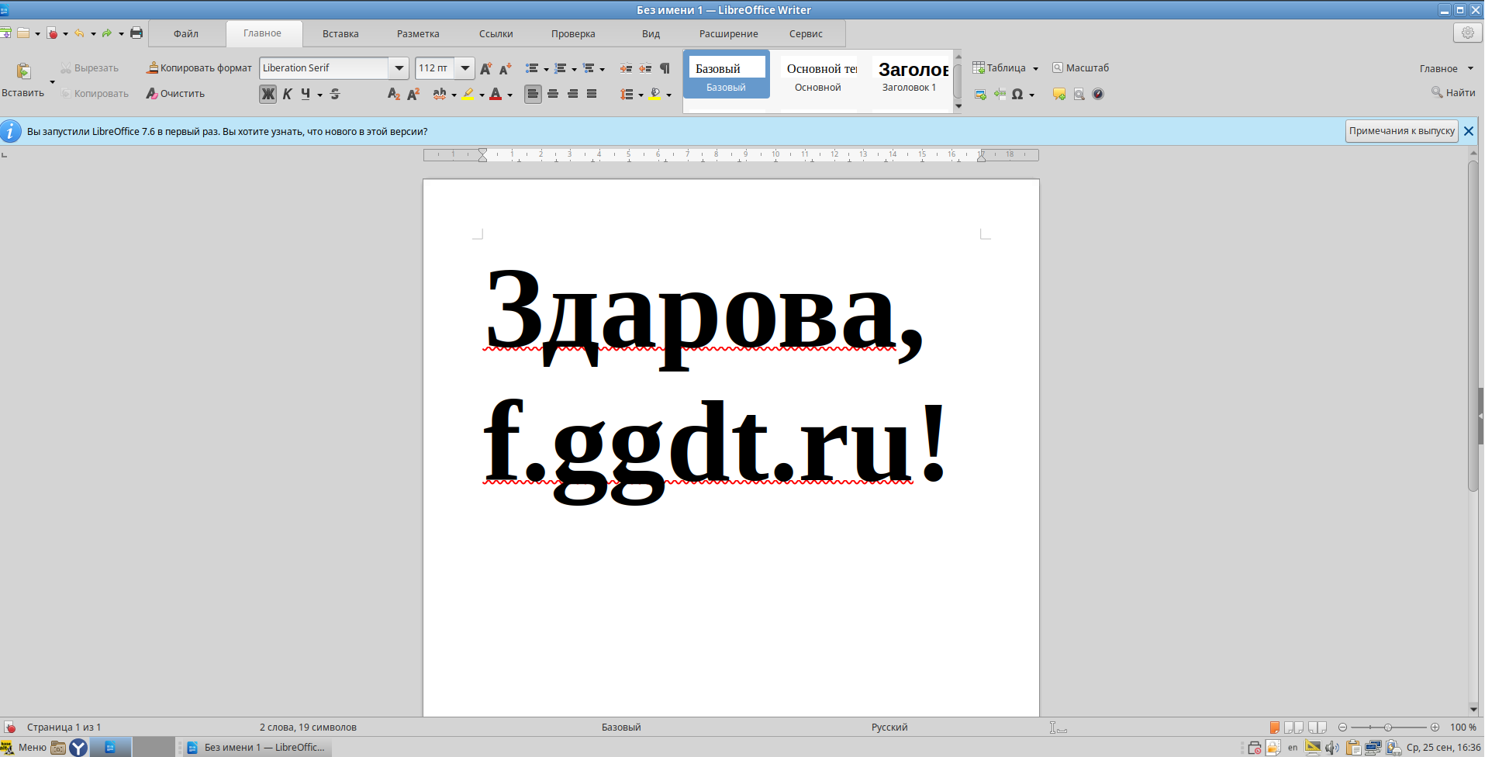Click the Omega special character icon

pyautogui.click(x=1017, y=95)
